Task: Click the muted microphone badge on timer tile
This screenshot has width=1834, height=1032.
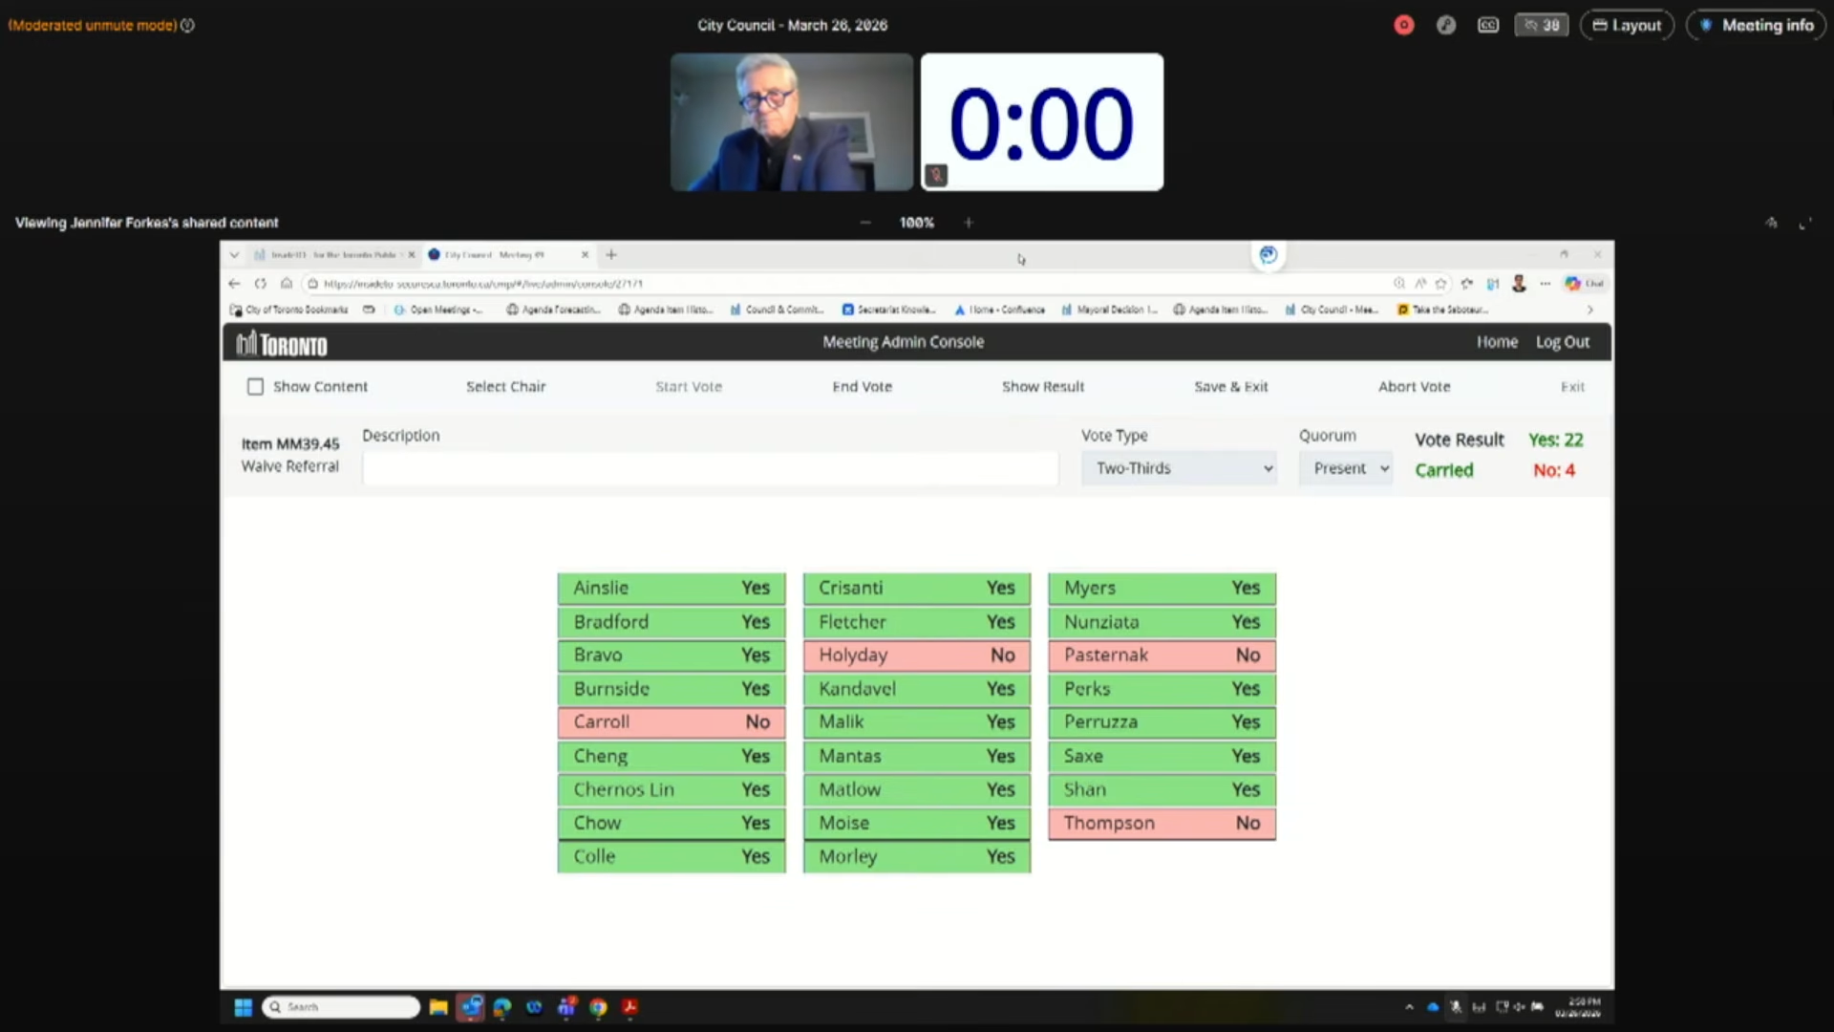Action: coord(936,175)
